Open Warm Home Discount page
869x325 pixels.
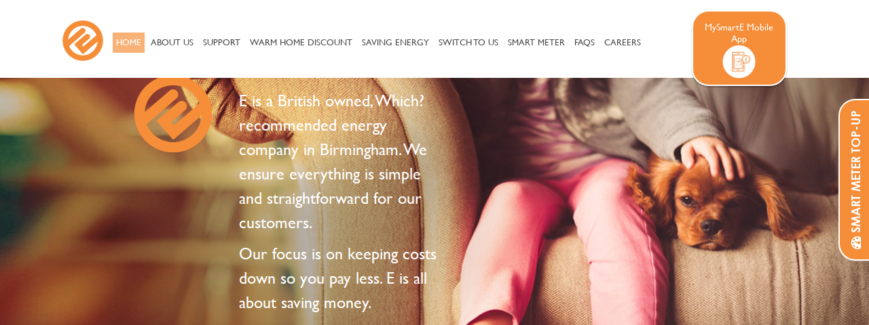tap(301, 43)
